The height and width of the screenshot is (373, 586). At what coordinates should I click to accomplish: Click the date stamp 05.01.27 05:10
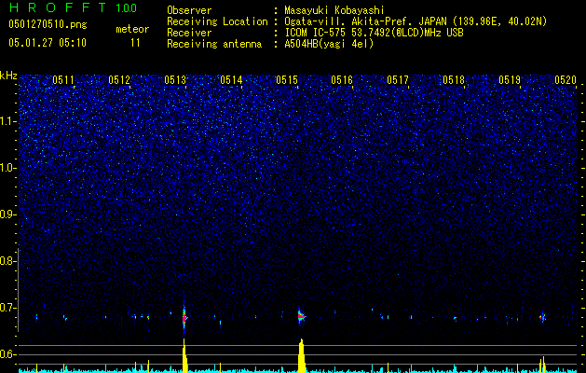pos(48,42)
